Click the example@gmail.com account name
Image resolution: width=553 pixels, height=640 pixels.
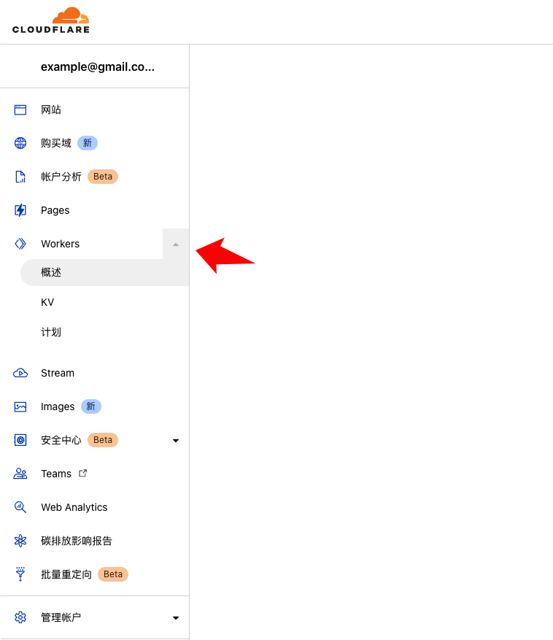coord(98,66)
